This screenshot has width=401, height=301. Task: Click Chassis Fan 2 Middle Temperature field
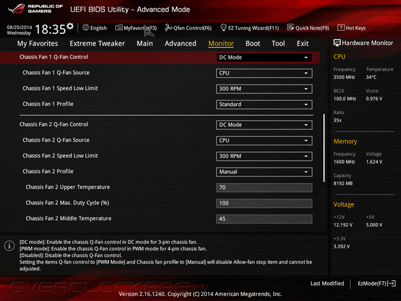tap(264, 219)
